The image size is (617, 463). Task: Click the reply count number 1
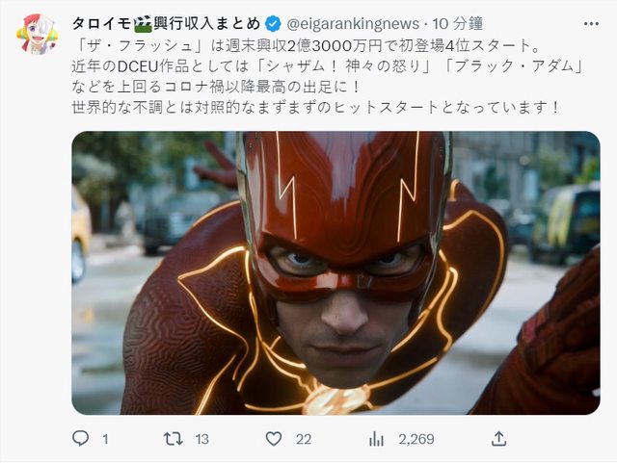point(105,439)
